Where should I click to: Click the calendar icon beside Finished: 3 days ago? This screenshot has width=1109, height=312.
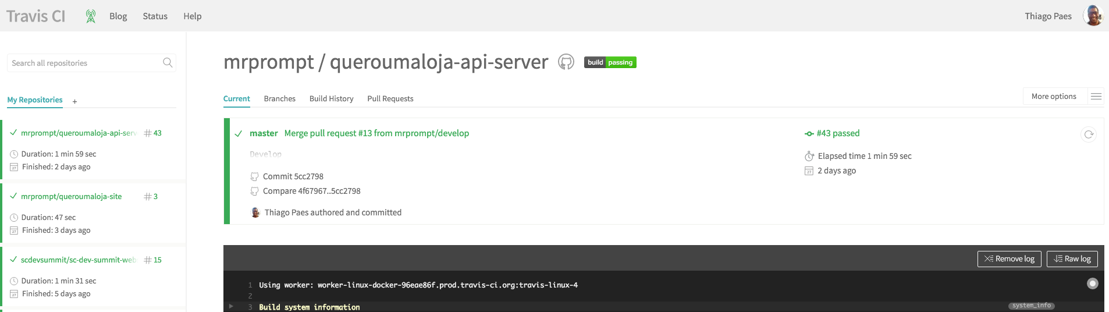point(14,231)
